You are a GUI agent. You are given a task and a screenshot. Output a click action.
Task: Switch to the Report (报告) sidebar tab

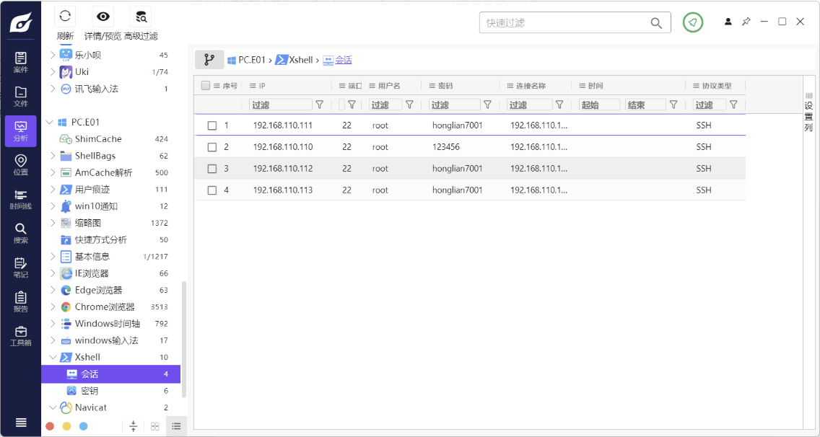(21, 301)
